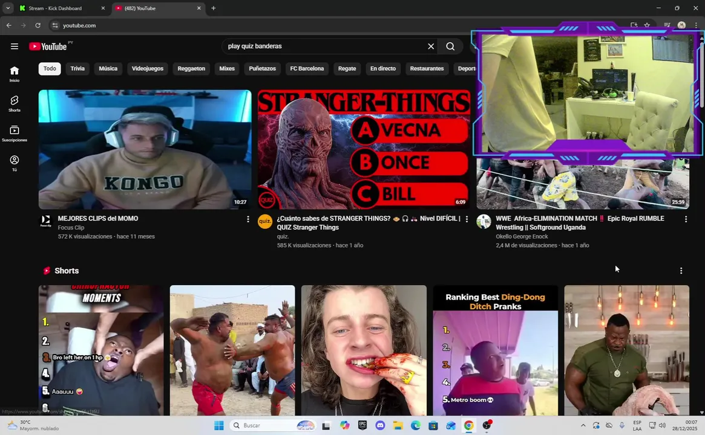Launch Epic Games from the taskbar
705x435 pixels.
(x=362, y=425)
